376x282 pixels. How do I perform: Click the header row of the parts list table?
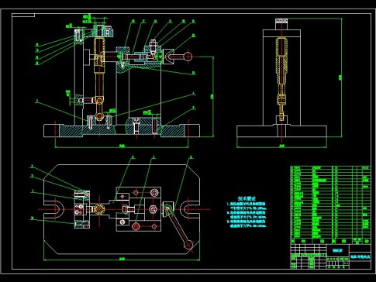point(330,241)
